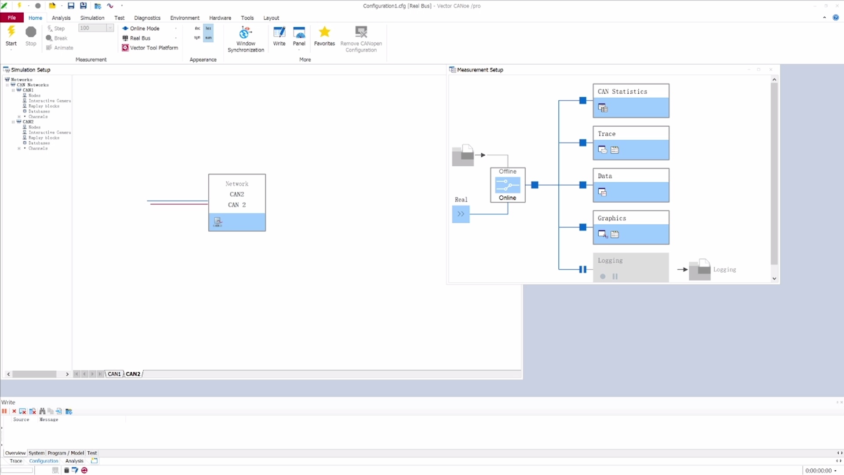Click the Panel icon in ribbon
This screenshot has height=475, width=844.
299,33
